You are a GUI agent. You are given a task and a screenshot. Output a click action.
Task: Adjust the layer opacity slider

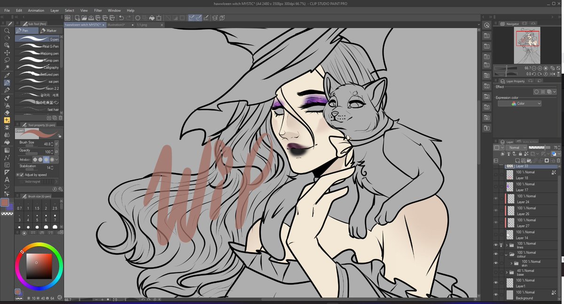click(x=540, y=148)
